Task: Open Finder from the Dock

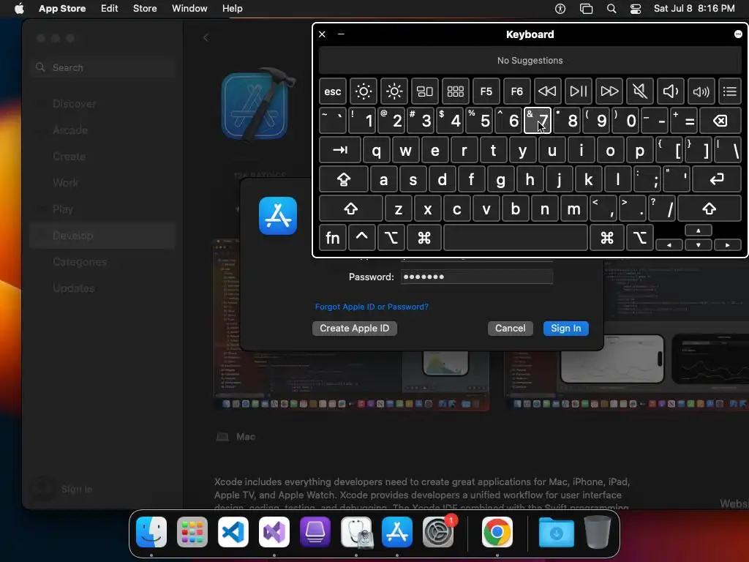Action: point(151,532)
